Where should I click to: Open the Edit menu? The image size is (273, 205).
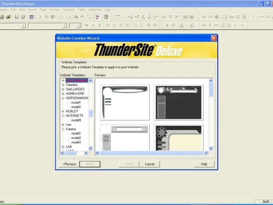pos(13,10)
